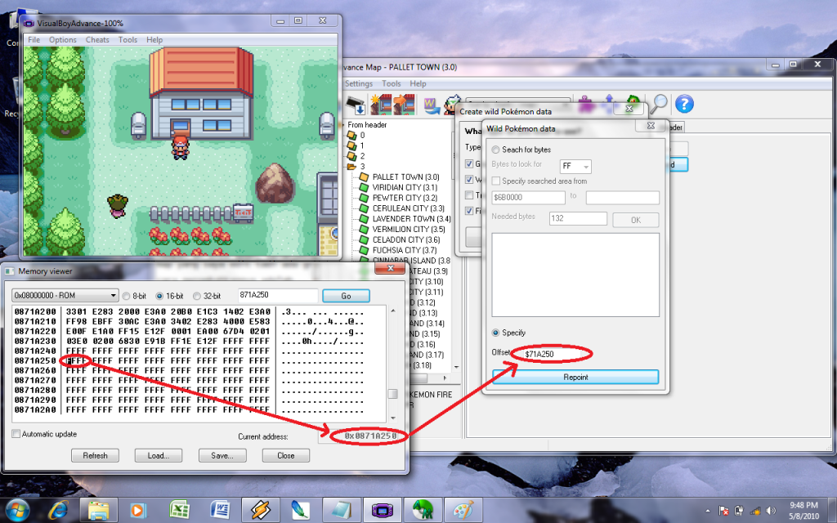Open the File menu in VisualBoyAdvance
The image size is (837, 523).
pyautogui.click(x=34, y=39)
